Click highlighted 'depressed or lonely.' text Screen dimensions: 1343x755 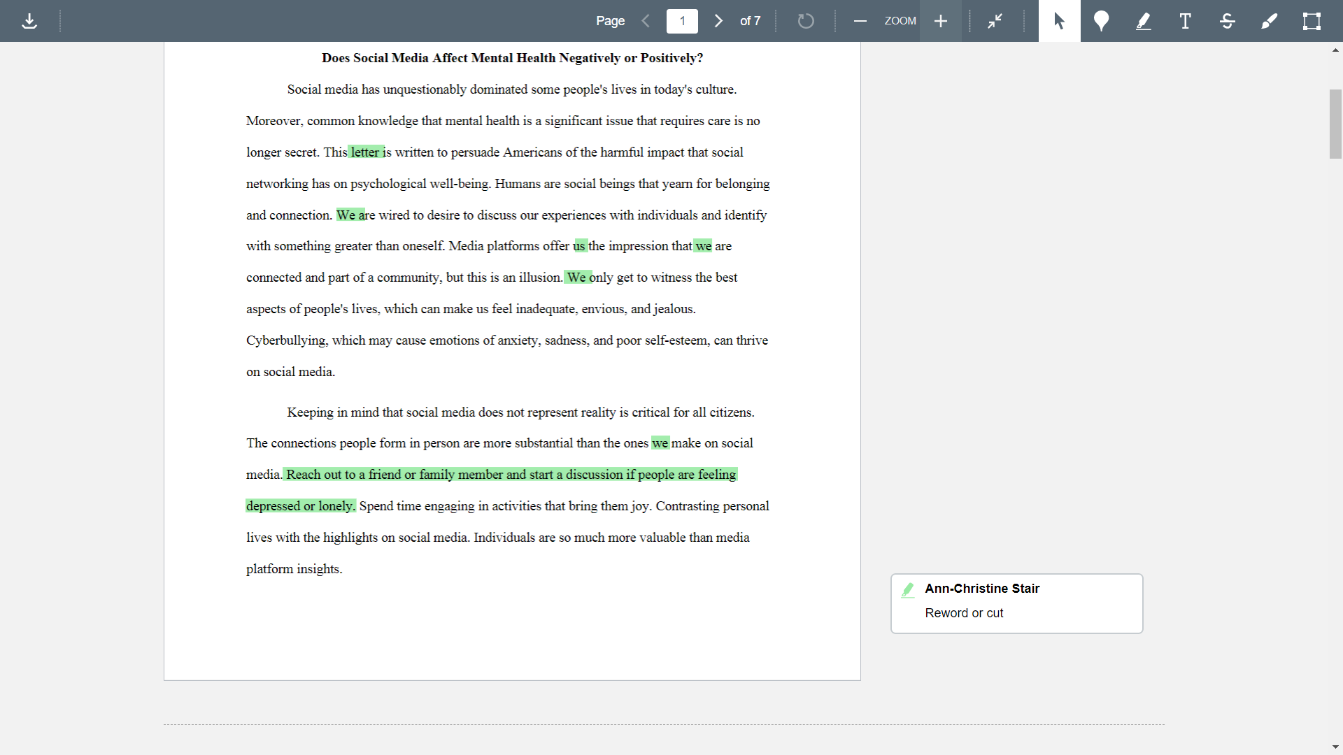coord(301,506)
